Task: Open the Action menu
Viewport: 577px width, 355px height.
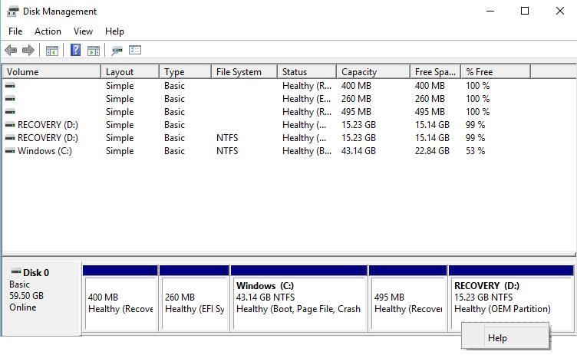Action: click(x=48, y=31)
